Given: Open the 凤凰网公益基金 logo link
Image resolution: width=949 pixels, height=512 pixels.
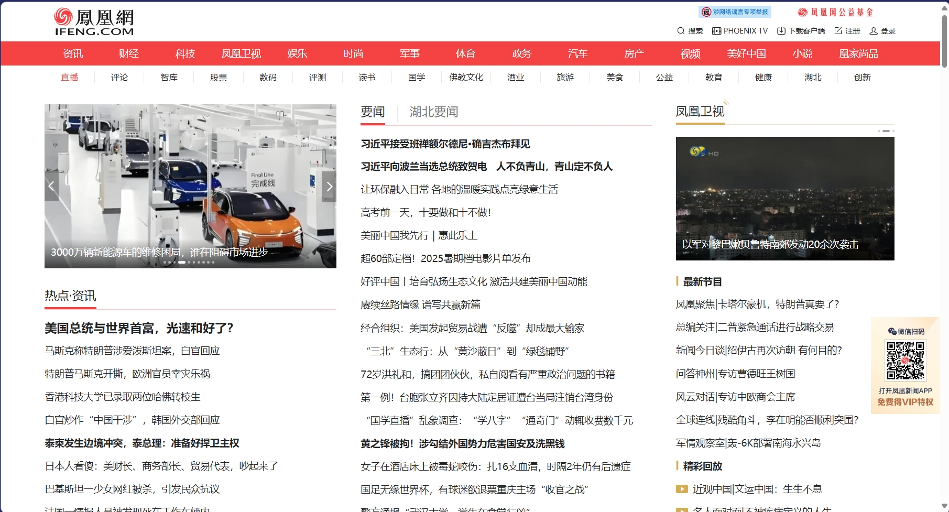Looking at the screenshot, I should 835,12.
